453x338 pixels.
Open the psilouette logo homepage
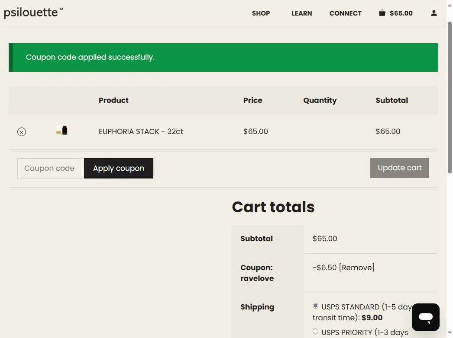[x=33, y=13]
